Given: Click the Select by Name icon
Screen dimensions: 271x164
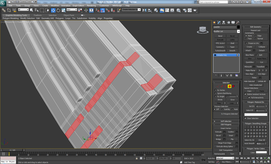Looking at the screenshot, I should [x=36, y=10].
